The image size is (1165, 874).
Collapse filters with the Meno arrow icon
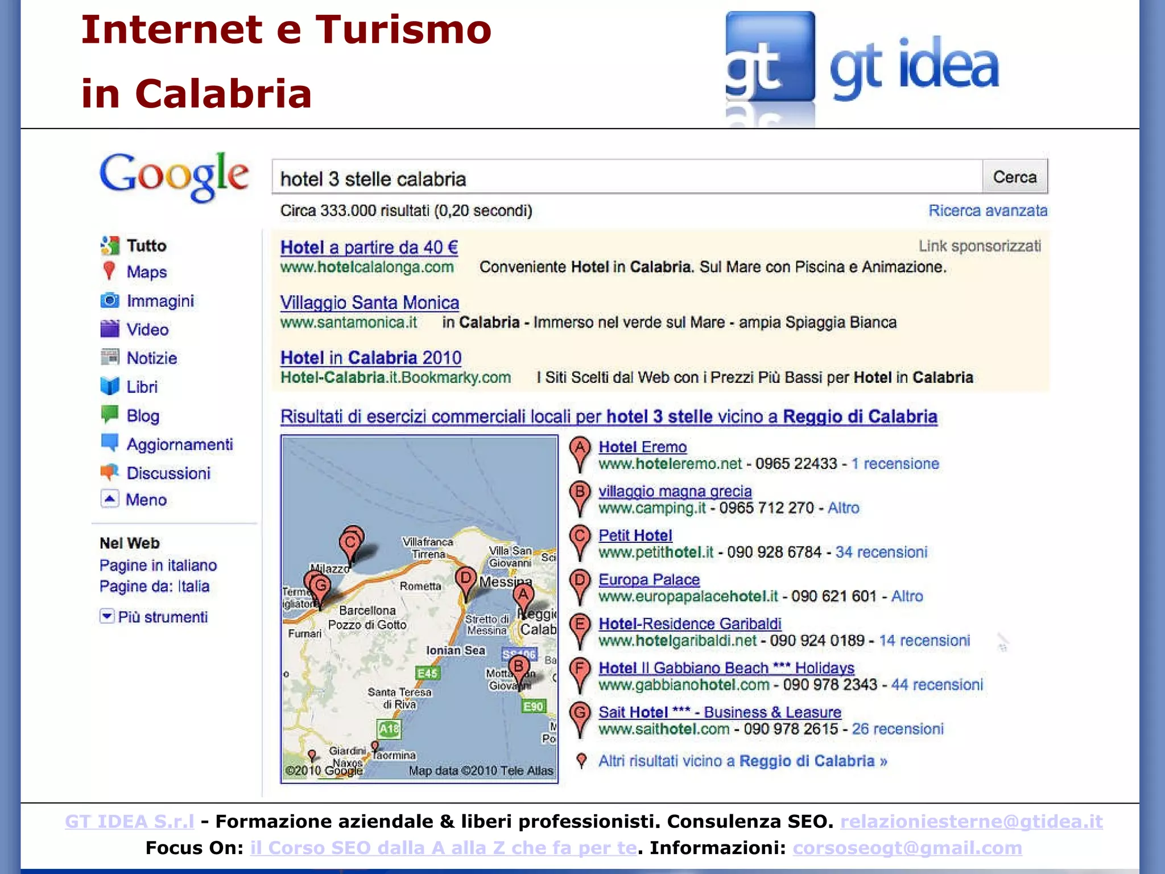110,499
